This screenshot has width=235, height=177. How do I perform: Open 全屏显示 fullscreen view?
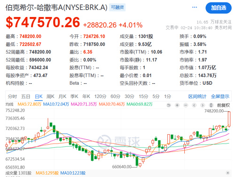(x=220, y=97)
